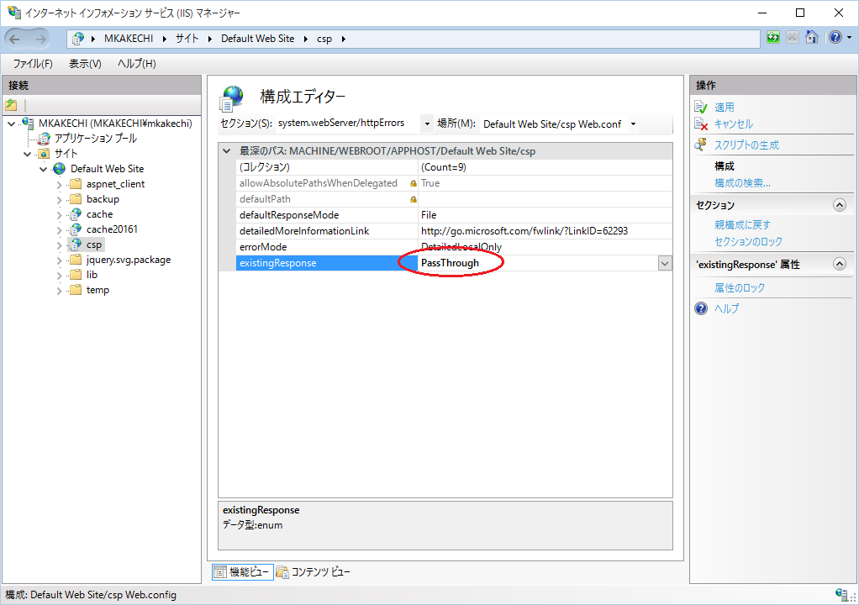Click the 構成の検索... link

point(742,183)
